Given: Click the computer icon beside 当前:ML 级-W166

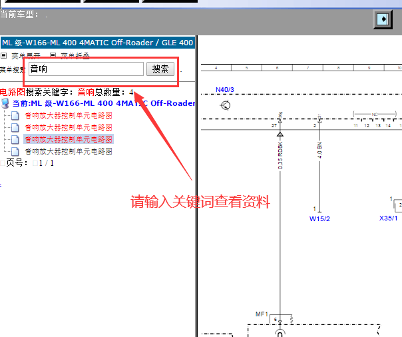Looking at the screenshot, I should coord(5,103).
